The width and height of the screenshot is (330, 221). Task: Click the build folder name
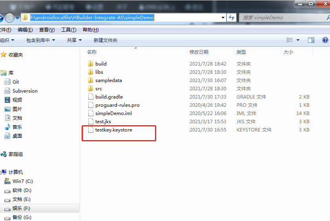[101, 64]
